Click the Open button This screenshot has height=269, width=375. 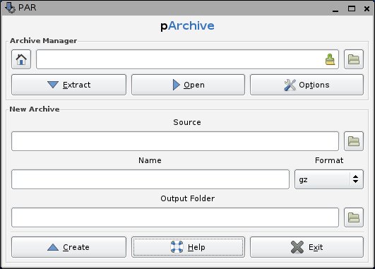[188, 85]
